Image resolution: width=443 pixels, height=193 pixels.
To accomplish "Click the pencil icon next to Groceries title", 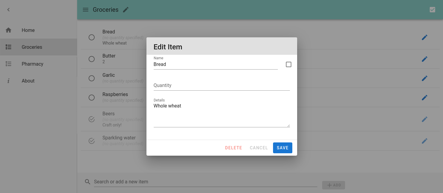I will coord(126,10).
